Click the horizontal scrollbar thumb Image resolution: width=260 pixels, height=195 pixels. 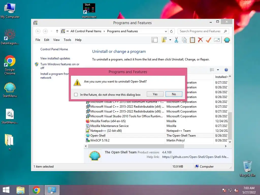pyautogui.click(x=136, y=146)
